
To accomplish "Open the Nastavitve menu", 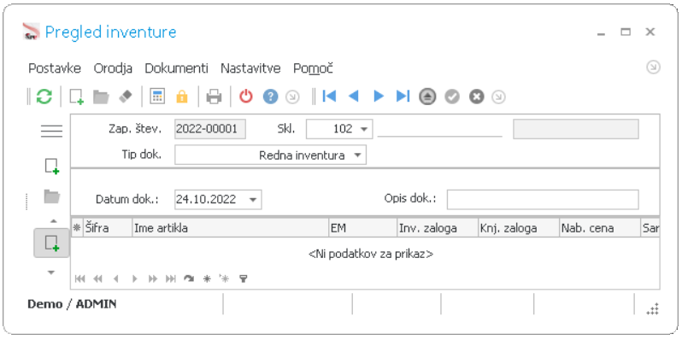I will [x=250, y=68].
